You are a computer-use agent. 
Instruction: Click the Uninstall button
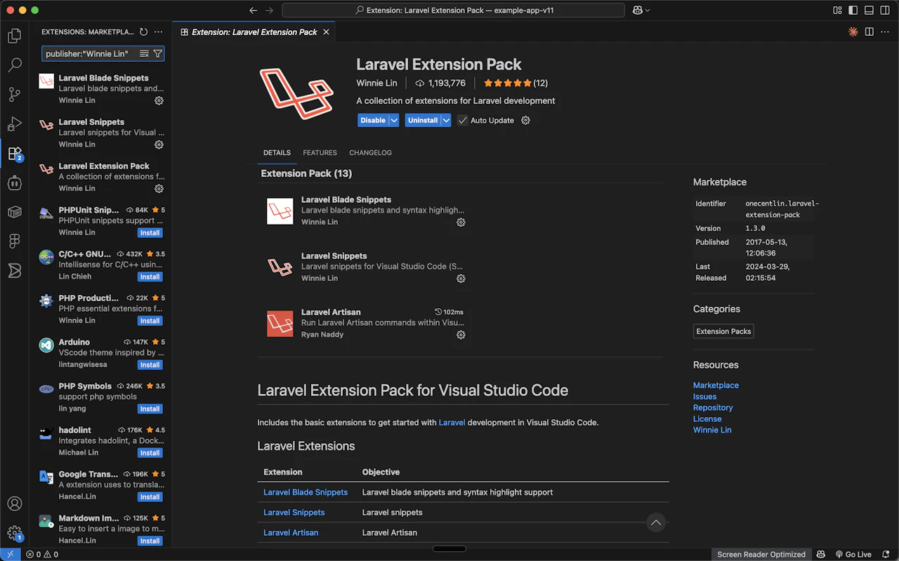coord(423,121)
